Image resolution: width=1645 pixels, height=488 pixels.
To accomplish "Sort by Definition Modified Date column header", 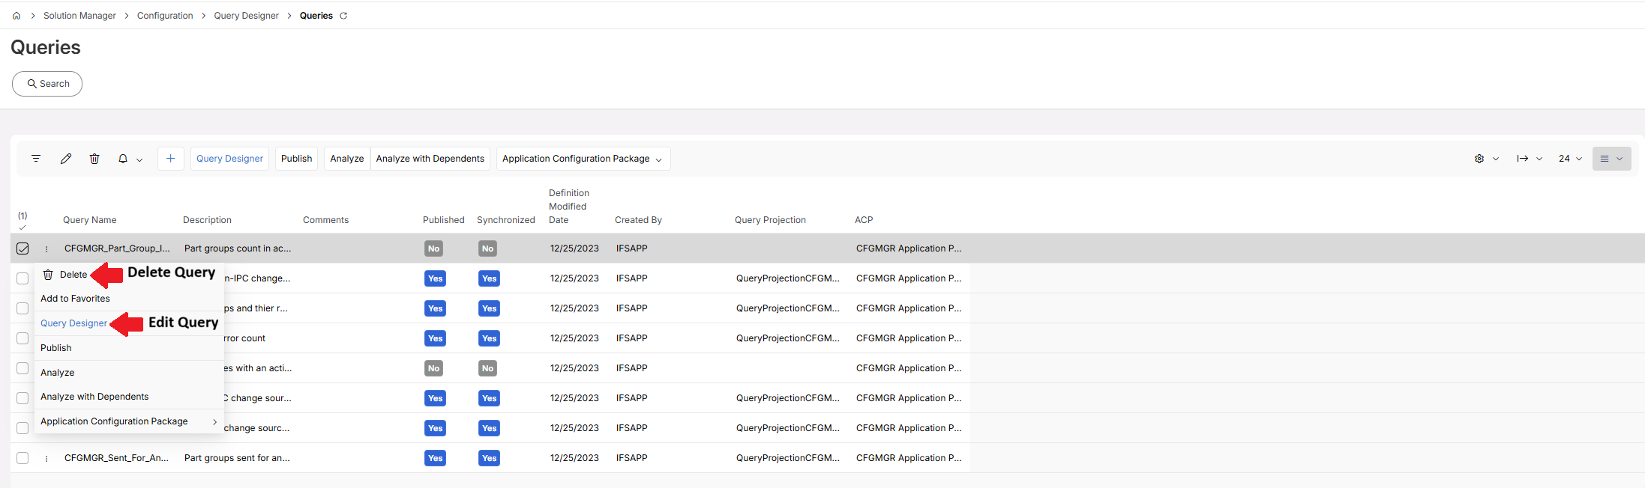I will [569, 207].
